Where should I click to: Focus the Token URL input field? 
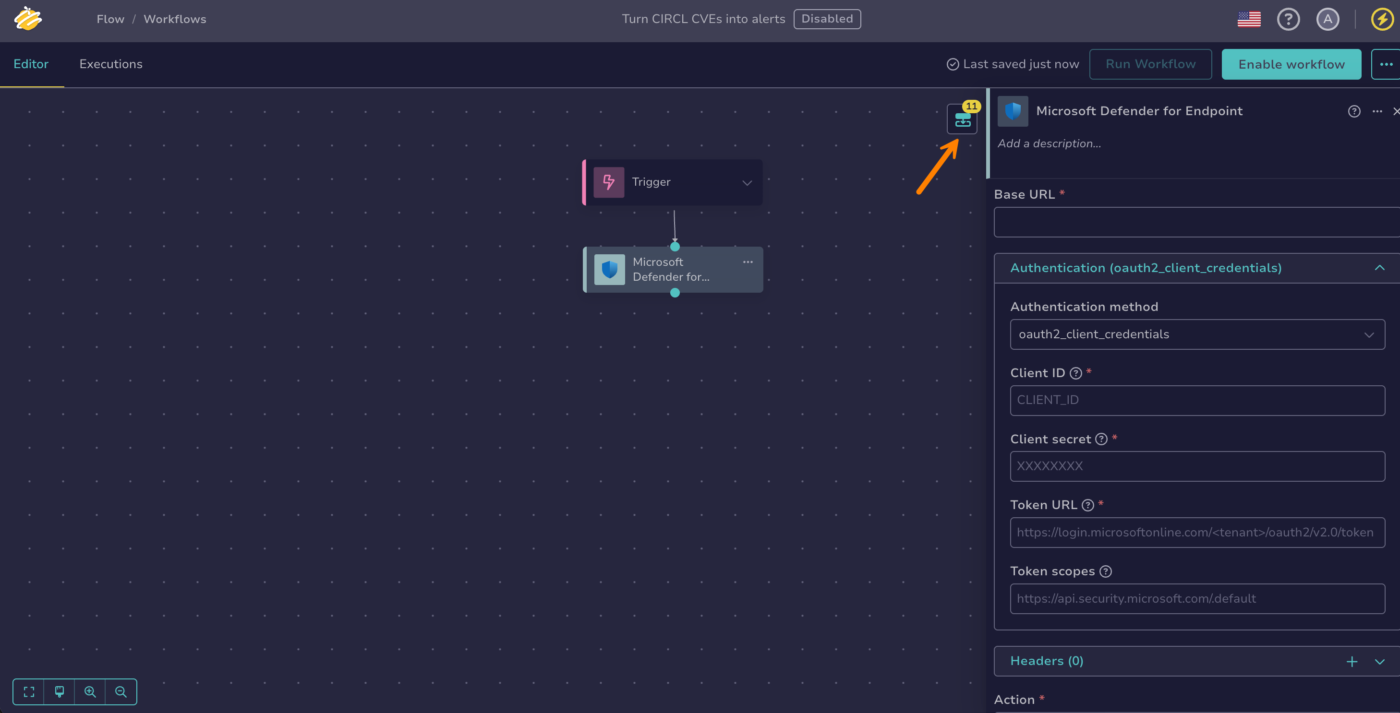pyautogui.click(x=1197, y=533)
